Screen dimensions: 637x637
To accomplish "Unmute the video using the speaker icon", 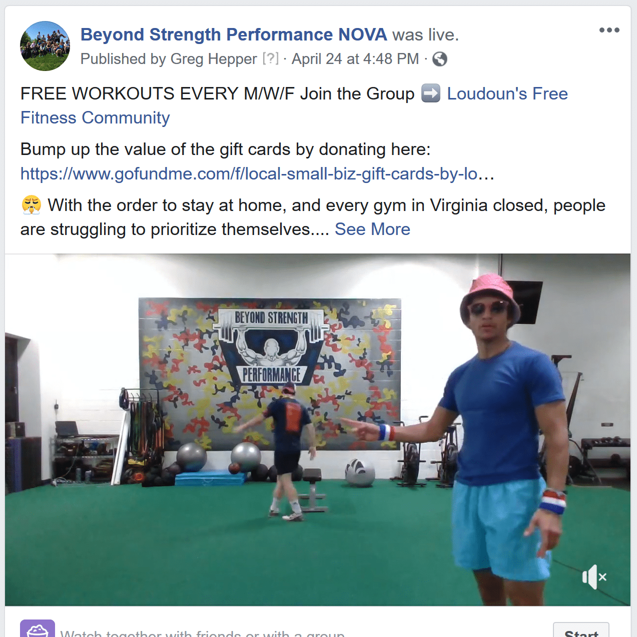I will point(594,577).
